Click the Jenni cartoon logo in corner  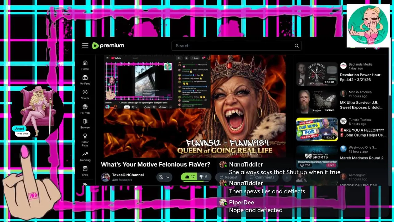368,26
